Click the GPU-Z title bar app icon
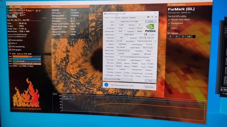Image resolution: width=227 pixels, height=127 pixels. point(105,14)
